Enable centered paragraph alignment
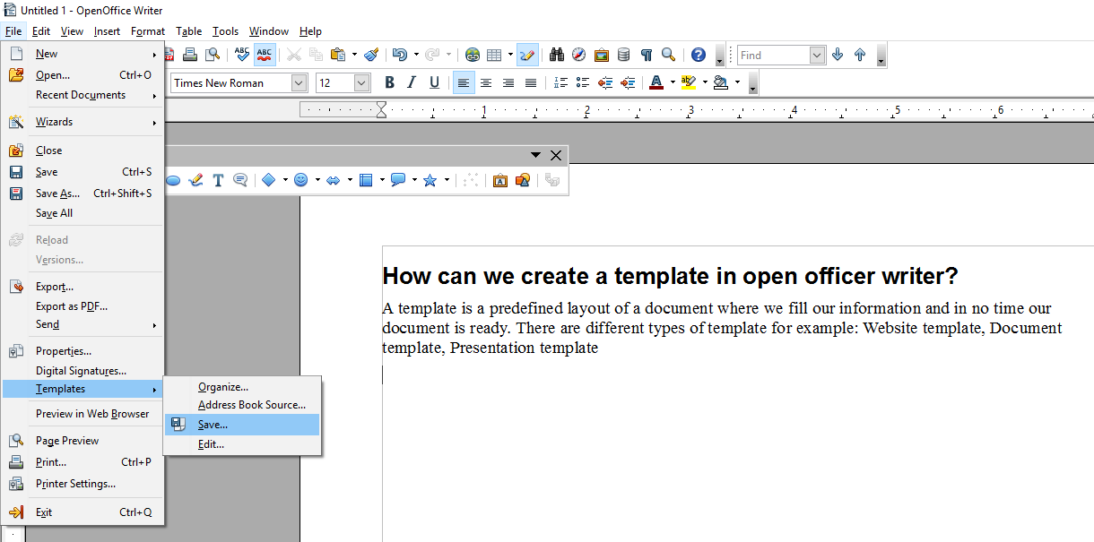The height and width of the screenshot is (542, 1094). point(485,82)
